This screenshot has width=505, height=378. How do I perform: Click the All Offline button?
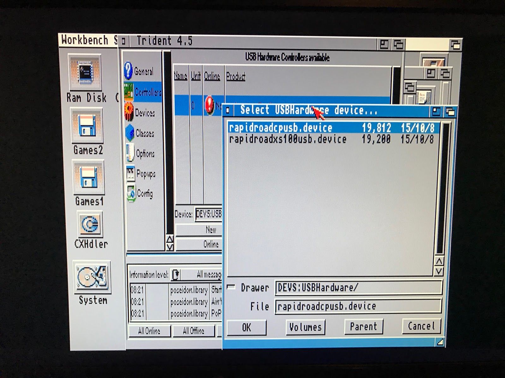pyautogui.click(x=193, y=331)
